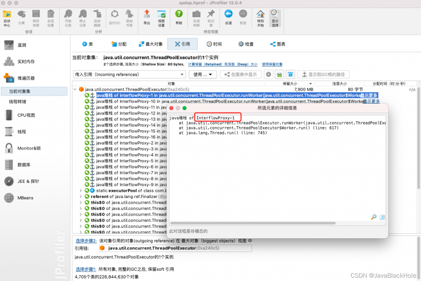Click 显示更多 on the InterflowProxy-1 row
The height and width of the screenshot is (281, 421).
369,95
